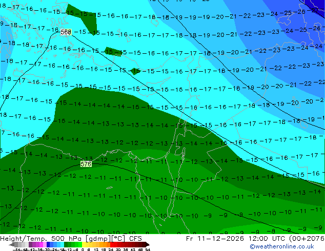Click the -54 legend scale value

[16, 249]
